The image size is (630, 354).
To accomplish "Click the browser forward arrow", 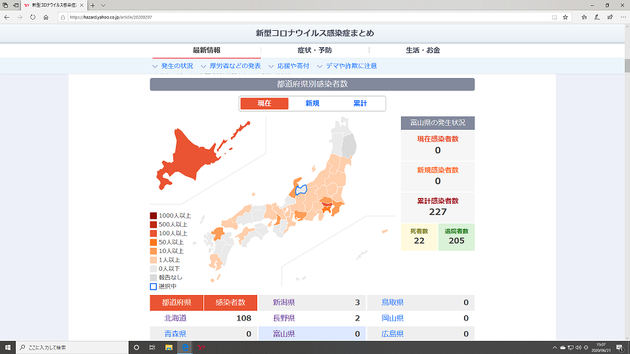I will point(20,17).
